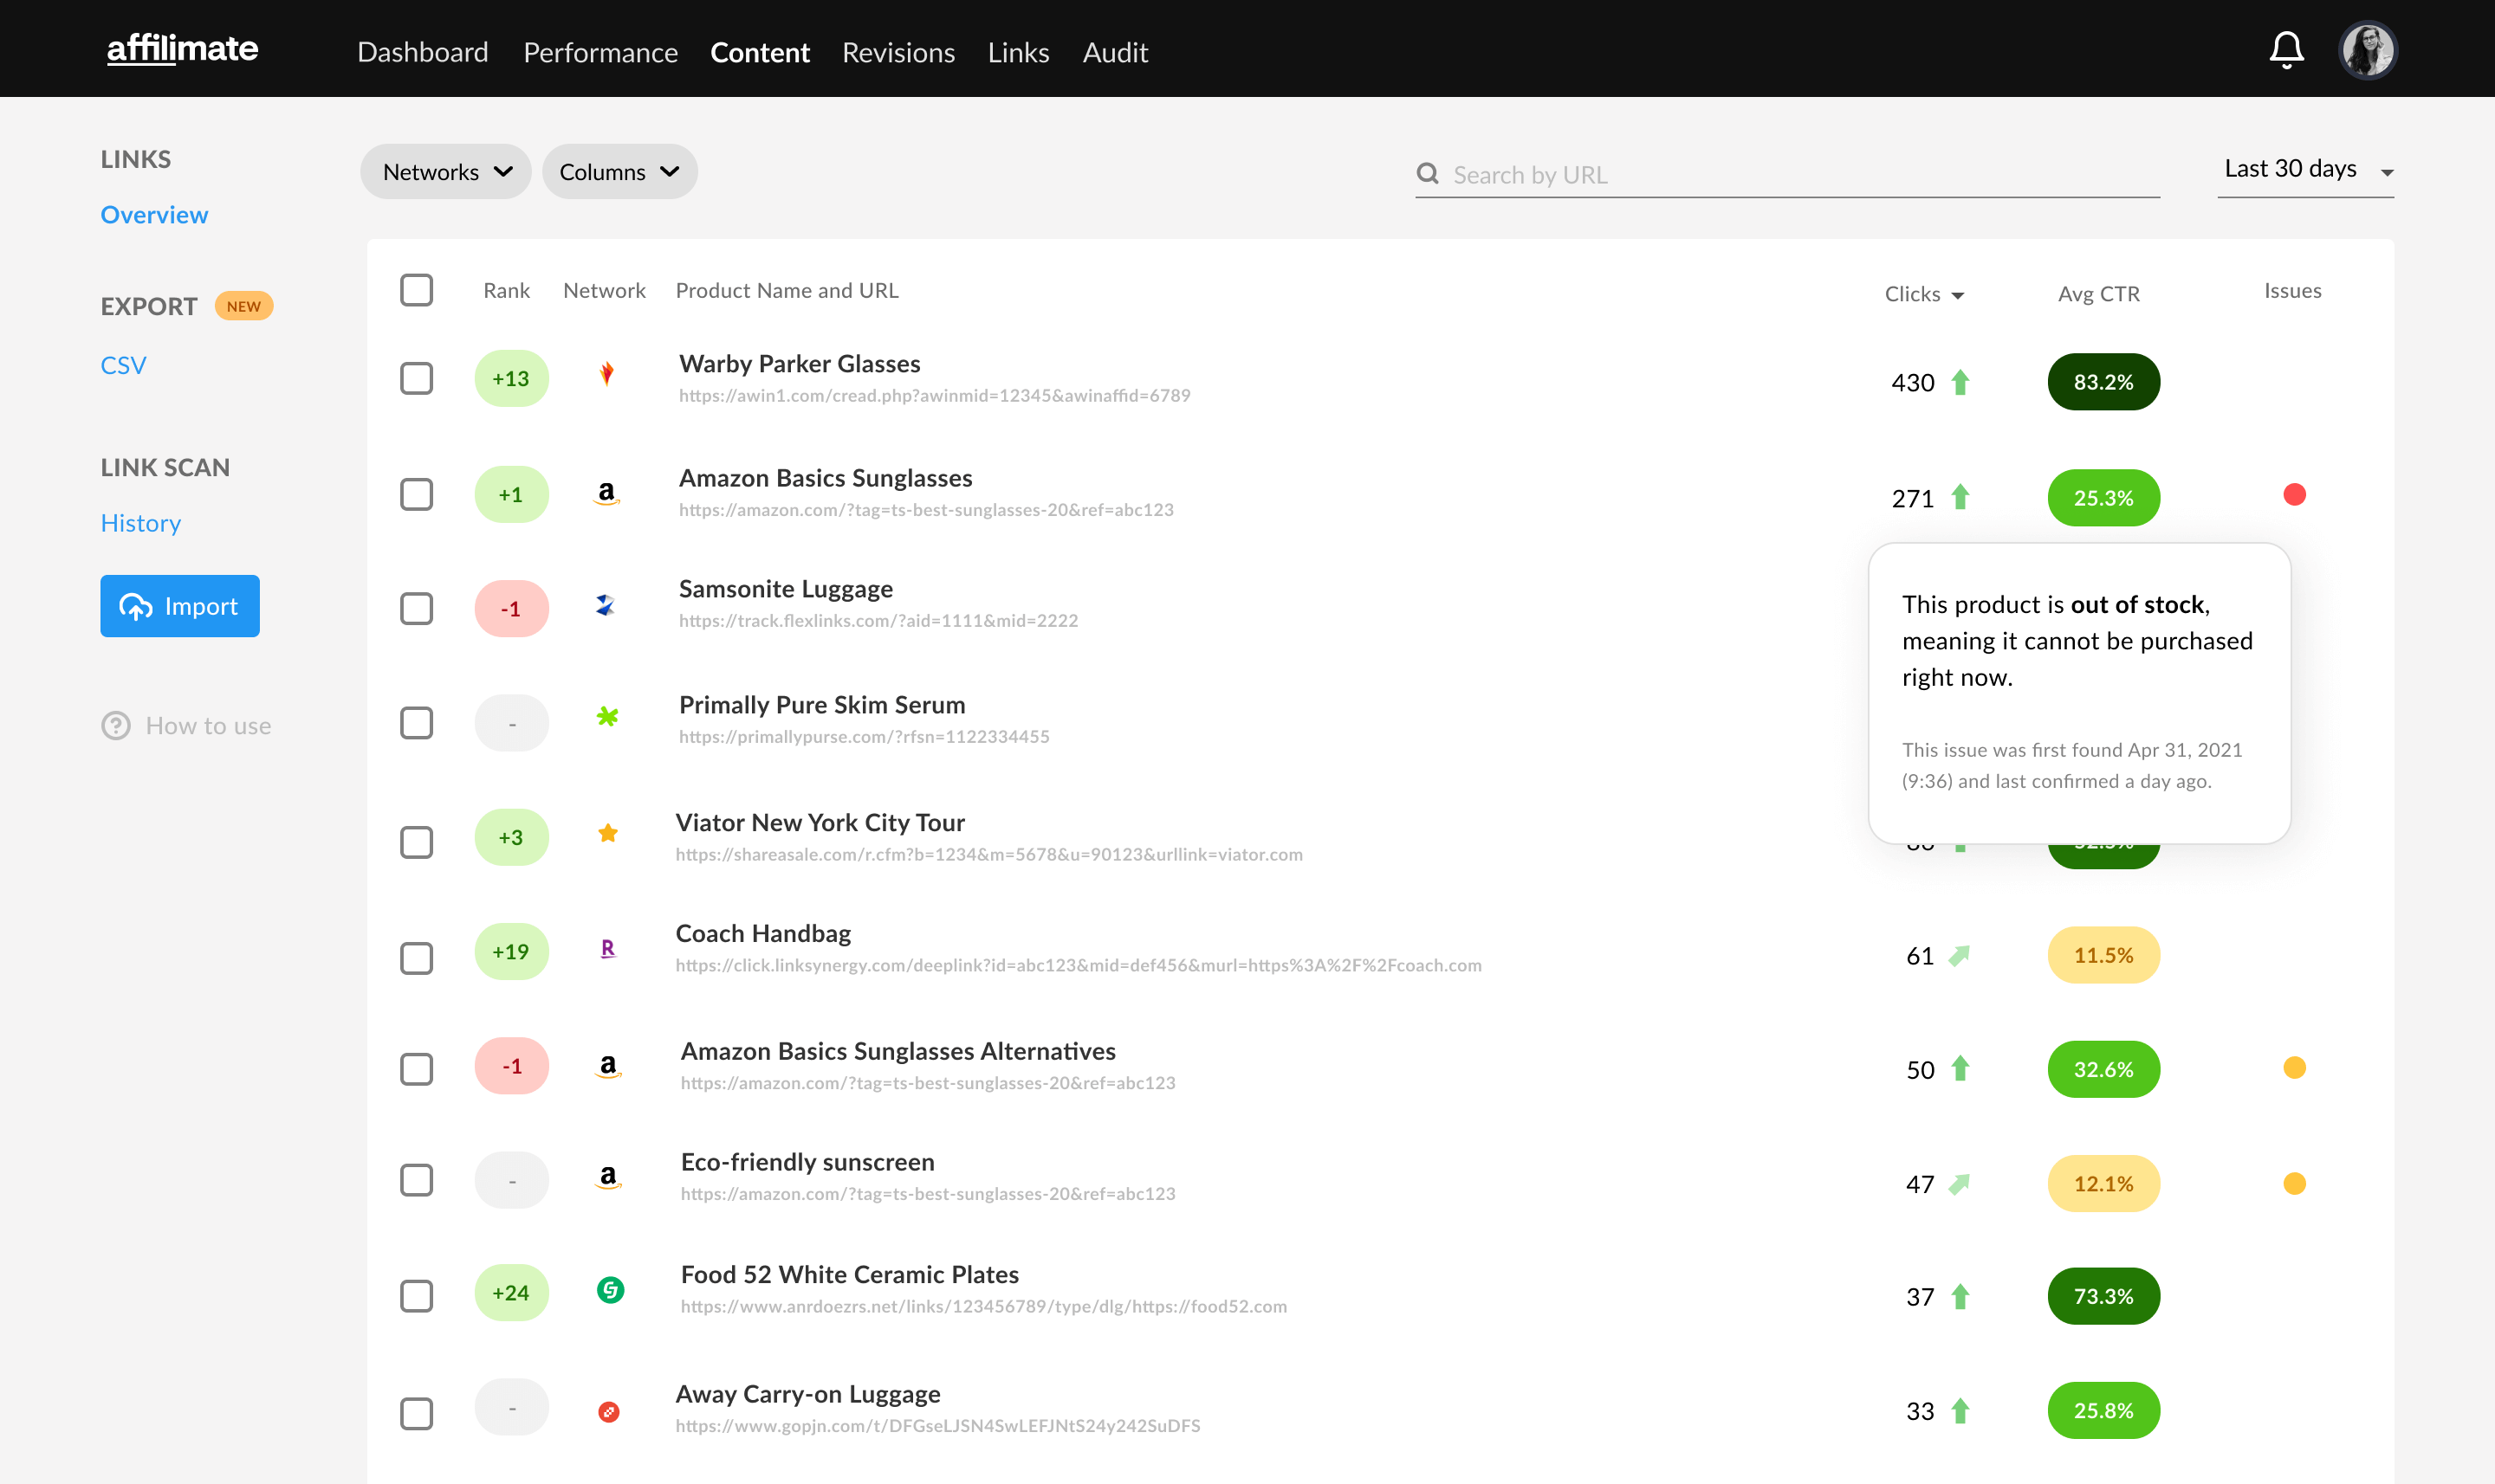This screenshot has width=2495, height=1484.
Task: Select the Content tab
Action: coord(759,52)
